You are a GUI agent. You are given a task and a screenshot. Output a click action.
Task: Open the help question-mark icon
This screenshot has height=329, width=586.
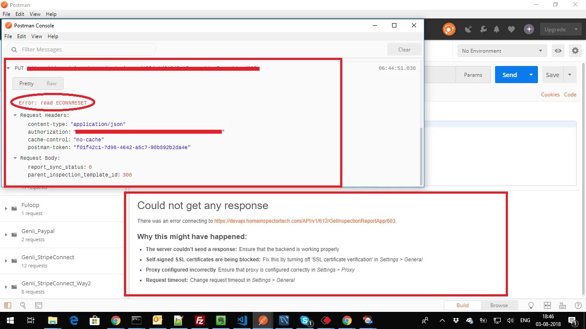pyautogui.click(x=578, y=305)
